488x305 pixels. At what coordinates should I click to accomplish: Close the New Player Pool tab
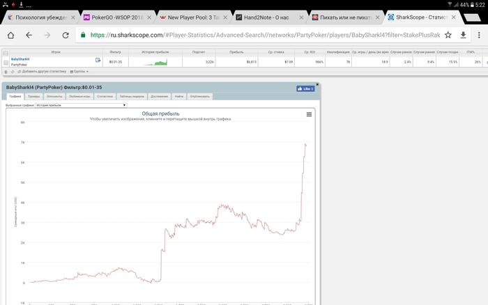pyautogui.click(x=225, y=17)
